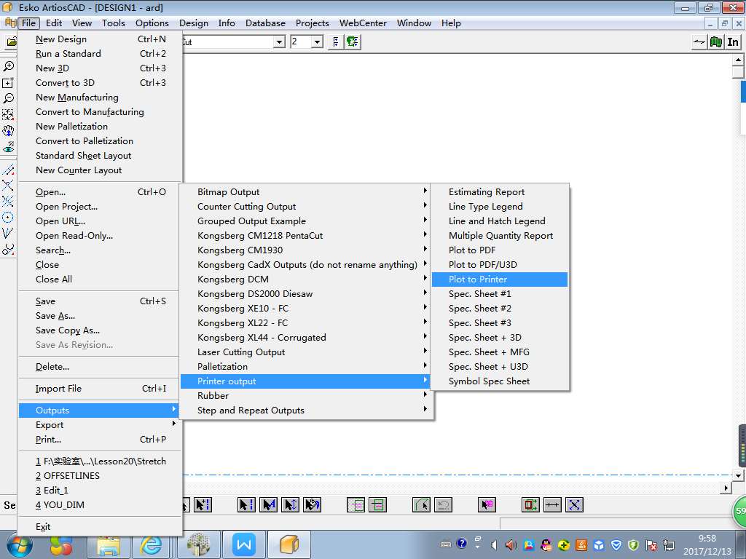This screenshot has height=559, width=746.
Task: Click the Zoom In magnifier tool
Action: [x=8, y=66]
